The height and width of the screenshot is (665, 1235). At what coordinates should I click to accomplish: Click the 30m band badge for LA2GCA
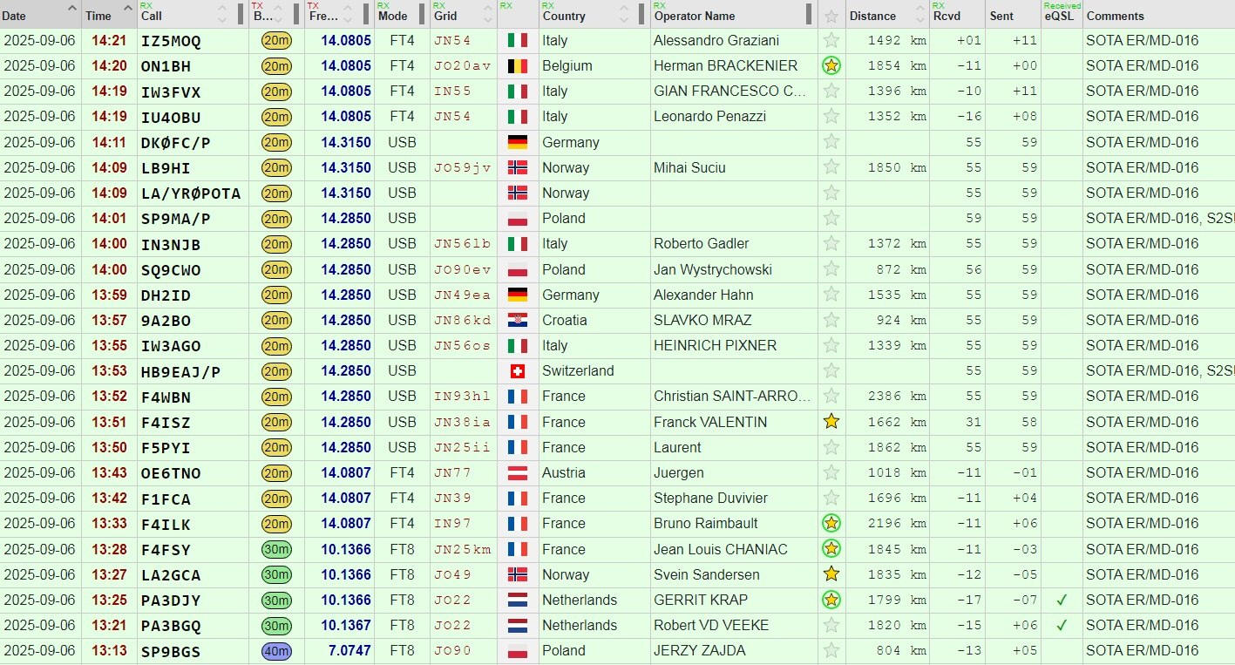[x=276, y=574]
